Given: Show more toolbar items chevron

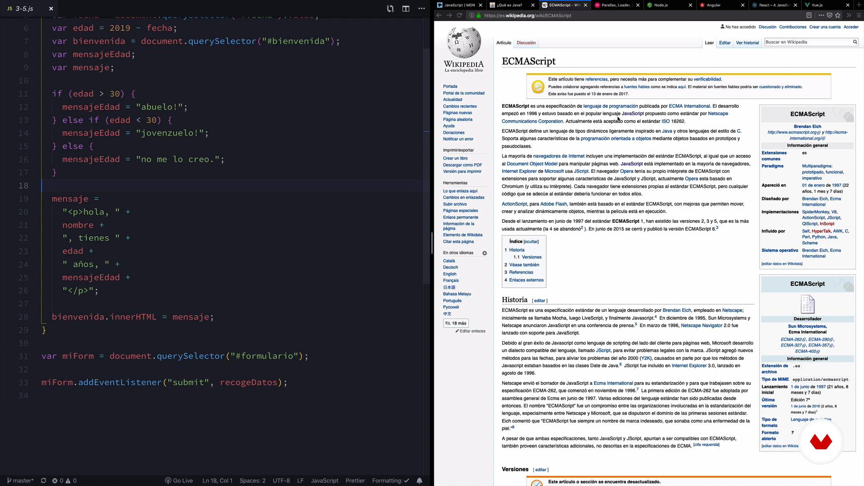Looking at the screenshot, I should pyautogui.click(x=849, y=15).
